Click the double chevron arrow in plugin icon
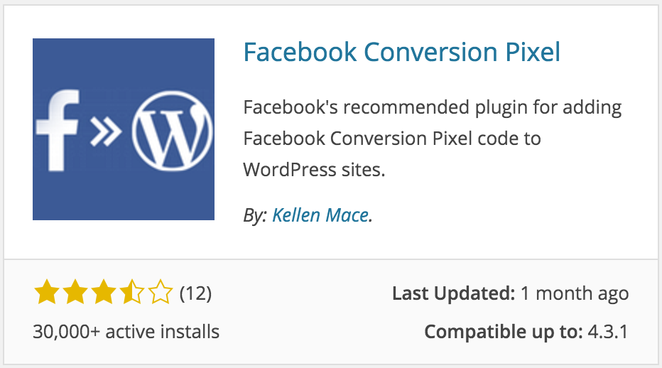 106,132
